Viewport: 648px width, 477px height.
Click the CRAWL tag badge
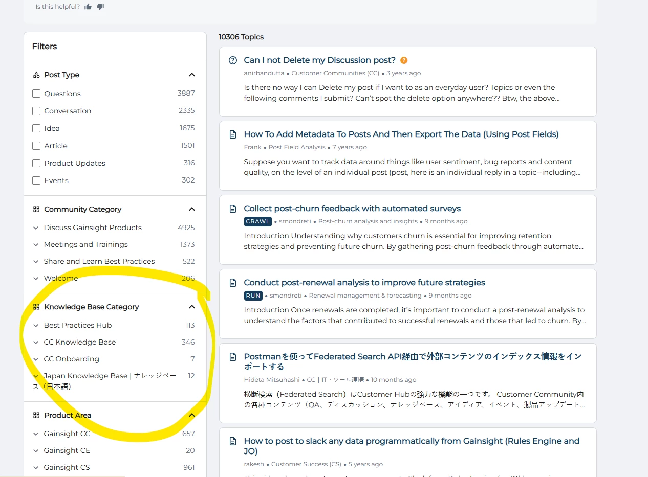click(x=258, y=221)
